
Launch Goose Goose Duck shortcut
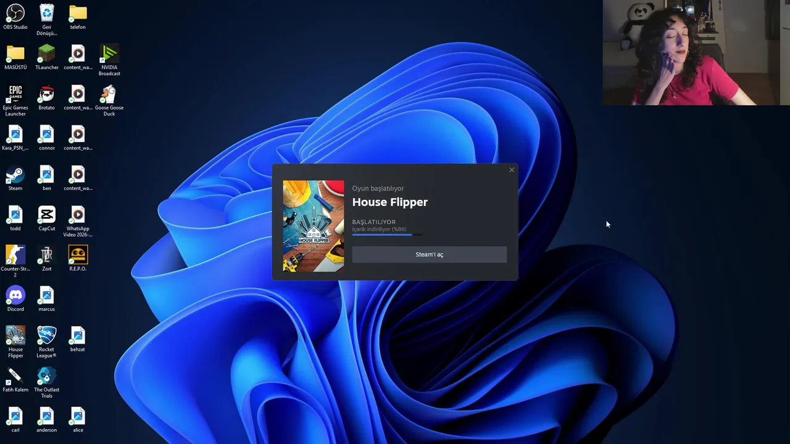109,101
